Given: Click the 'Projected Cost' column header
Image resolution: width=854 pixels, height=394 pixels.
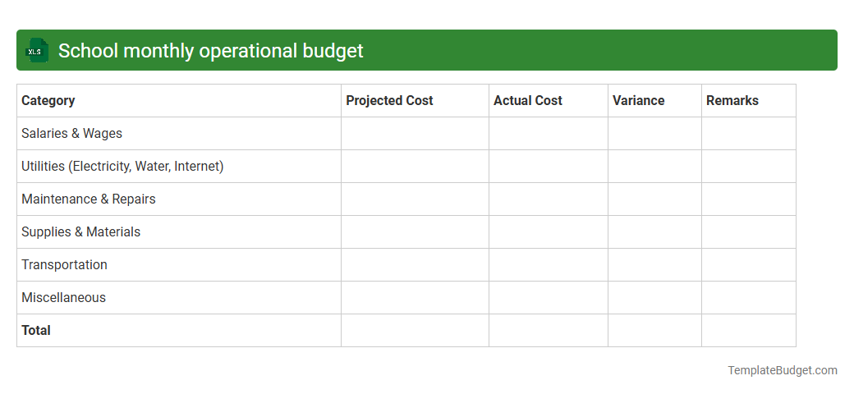Looking at the screenshot, I should coord(415,101).
